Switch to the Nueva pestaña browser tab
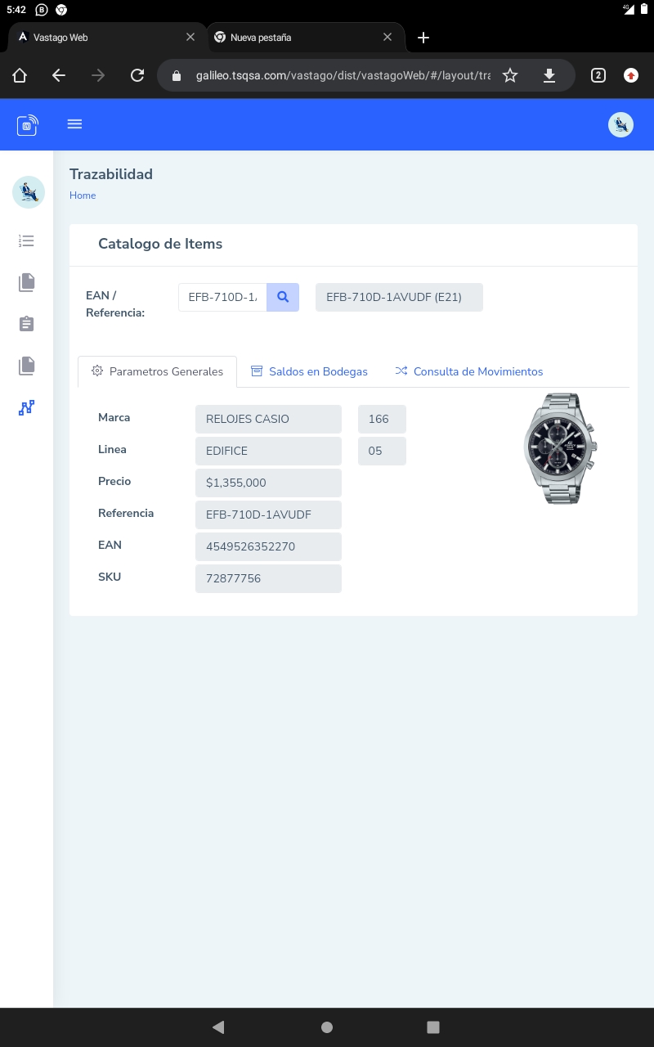 pyautogui.click(x=294, y=38)
